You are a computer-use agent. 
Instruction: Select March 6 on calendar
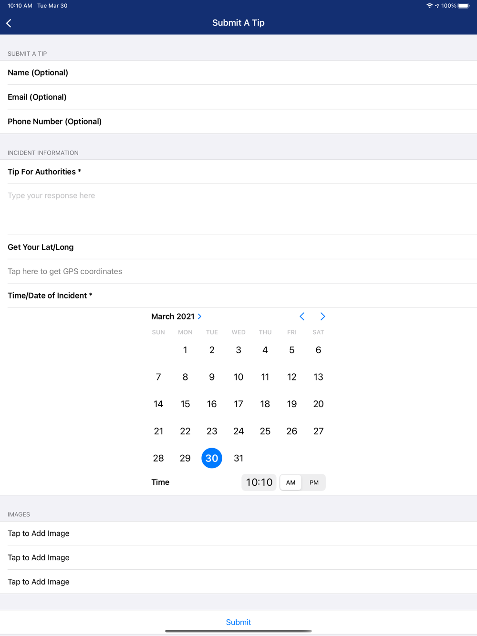318,350
